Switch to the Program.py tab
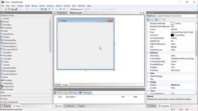The height and width of the screenshot is (111, 198). click(62, 13)
